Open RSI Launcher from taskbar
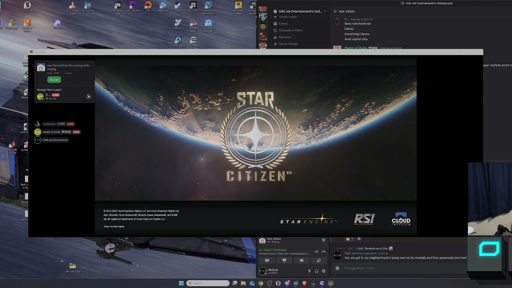The width and height of the screenshot is (512, 288). (296, 283)
